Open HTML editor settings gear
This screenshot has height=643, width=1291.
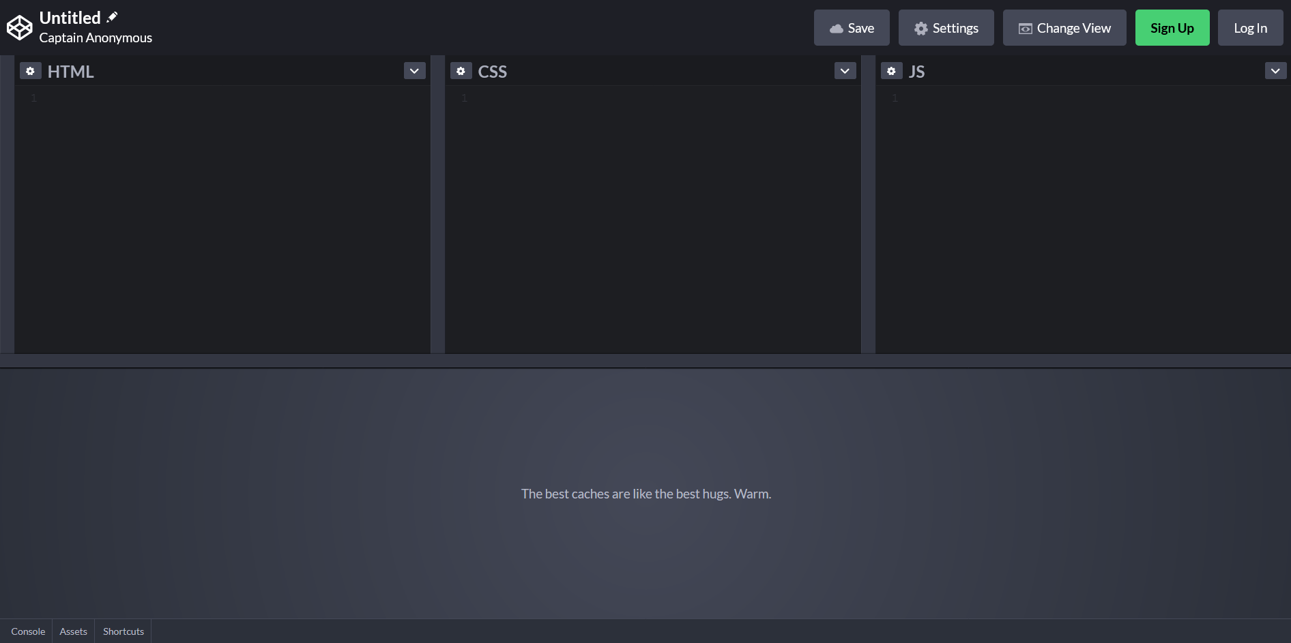pyautogui.click(x=30, y=71)
